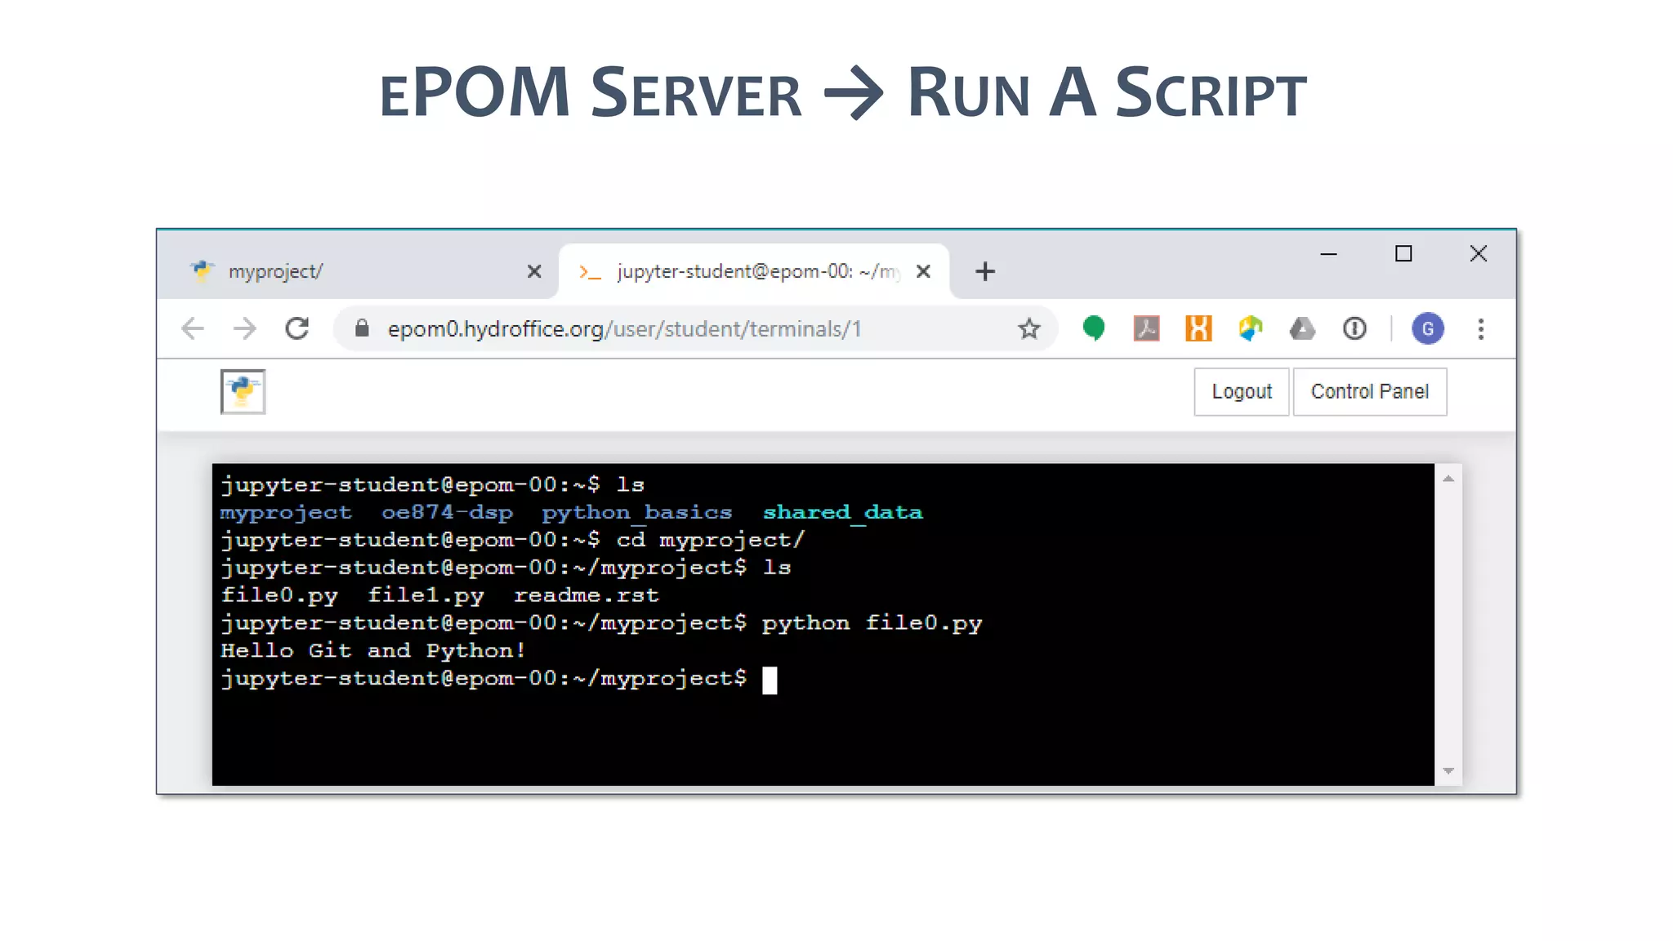Click the 'Hello Git and Python!' output

[373, 651]
